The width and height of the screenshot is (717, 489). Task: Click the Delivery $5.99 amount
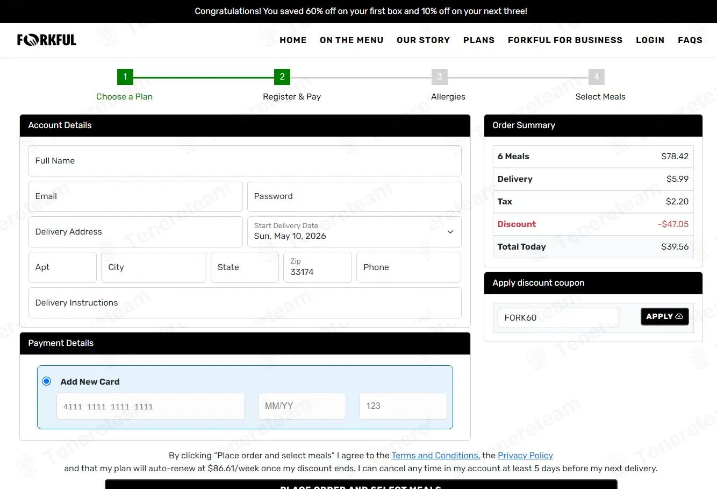click(x=677, y=179)
